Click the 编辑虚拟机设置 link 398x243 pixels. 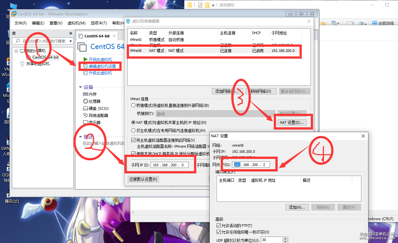coord(102,66)
